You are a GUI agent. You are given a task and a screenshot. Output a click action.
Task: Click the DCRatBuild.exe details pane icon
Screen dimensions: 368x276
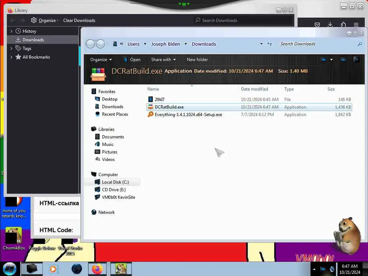(98, 74)
